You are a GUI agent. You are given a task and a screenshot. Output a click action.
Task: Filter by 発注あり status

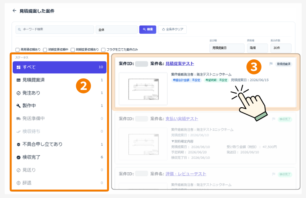coord(60,93)
